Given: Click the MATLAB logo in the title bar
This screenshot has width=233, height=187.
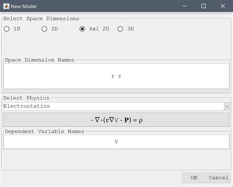Looking at the screenshot, I should click(6, 6).
